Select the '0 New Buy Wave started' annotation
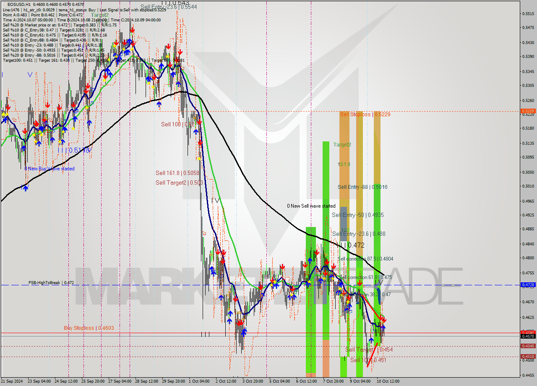 click(x=49, y=169)
